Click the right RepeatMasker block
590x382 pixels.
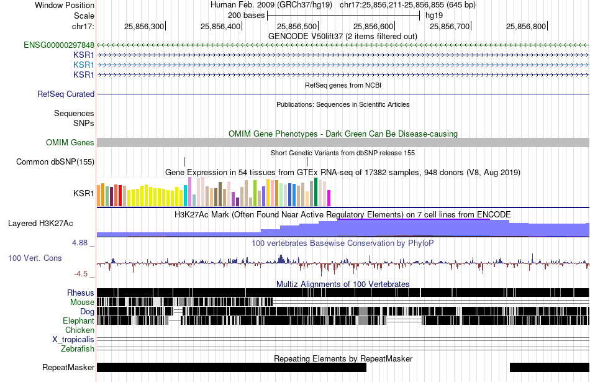(550, 367)
